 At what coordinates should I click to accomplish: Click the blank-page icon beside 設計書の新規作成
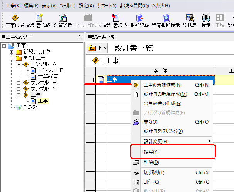(136, 94)
